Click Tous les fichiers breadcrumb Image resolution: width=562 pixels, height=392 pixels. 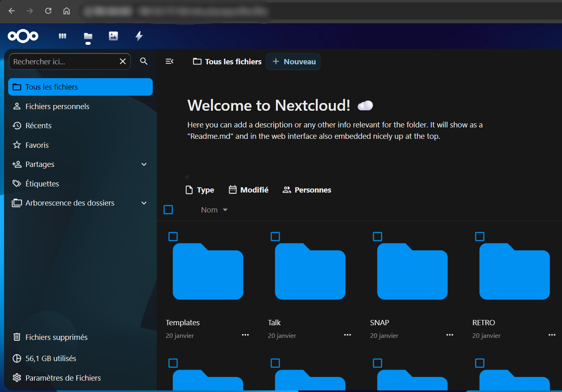click(x=227, y=61)
